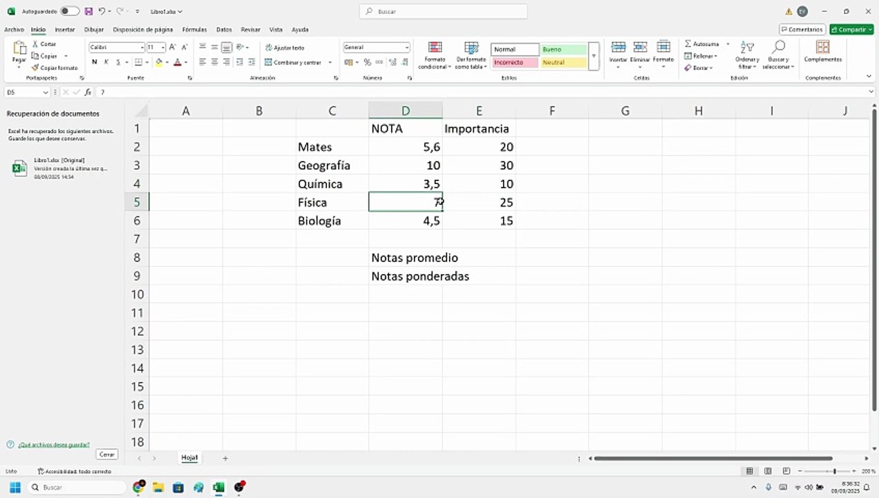Expand Combinar y centrar dropdown arrow
This screenshot has height=498, width=879.
[x=330, y=62]
